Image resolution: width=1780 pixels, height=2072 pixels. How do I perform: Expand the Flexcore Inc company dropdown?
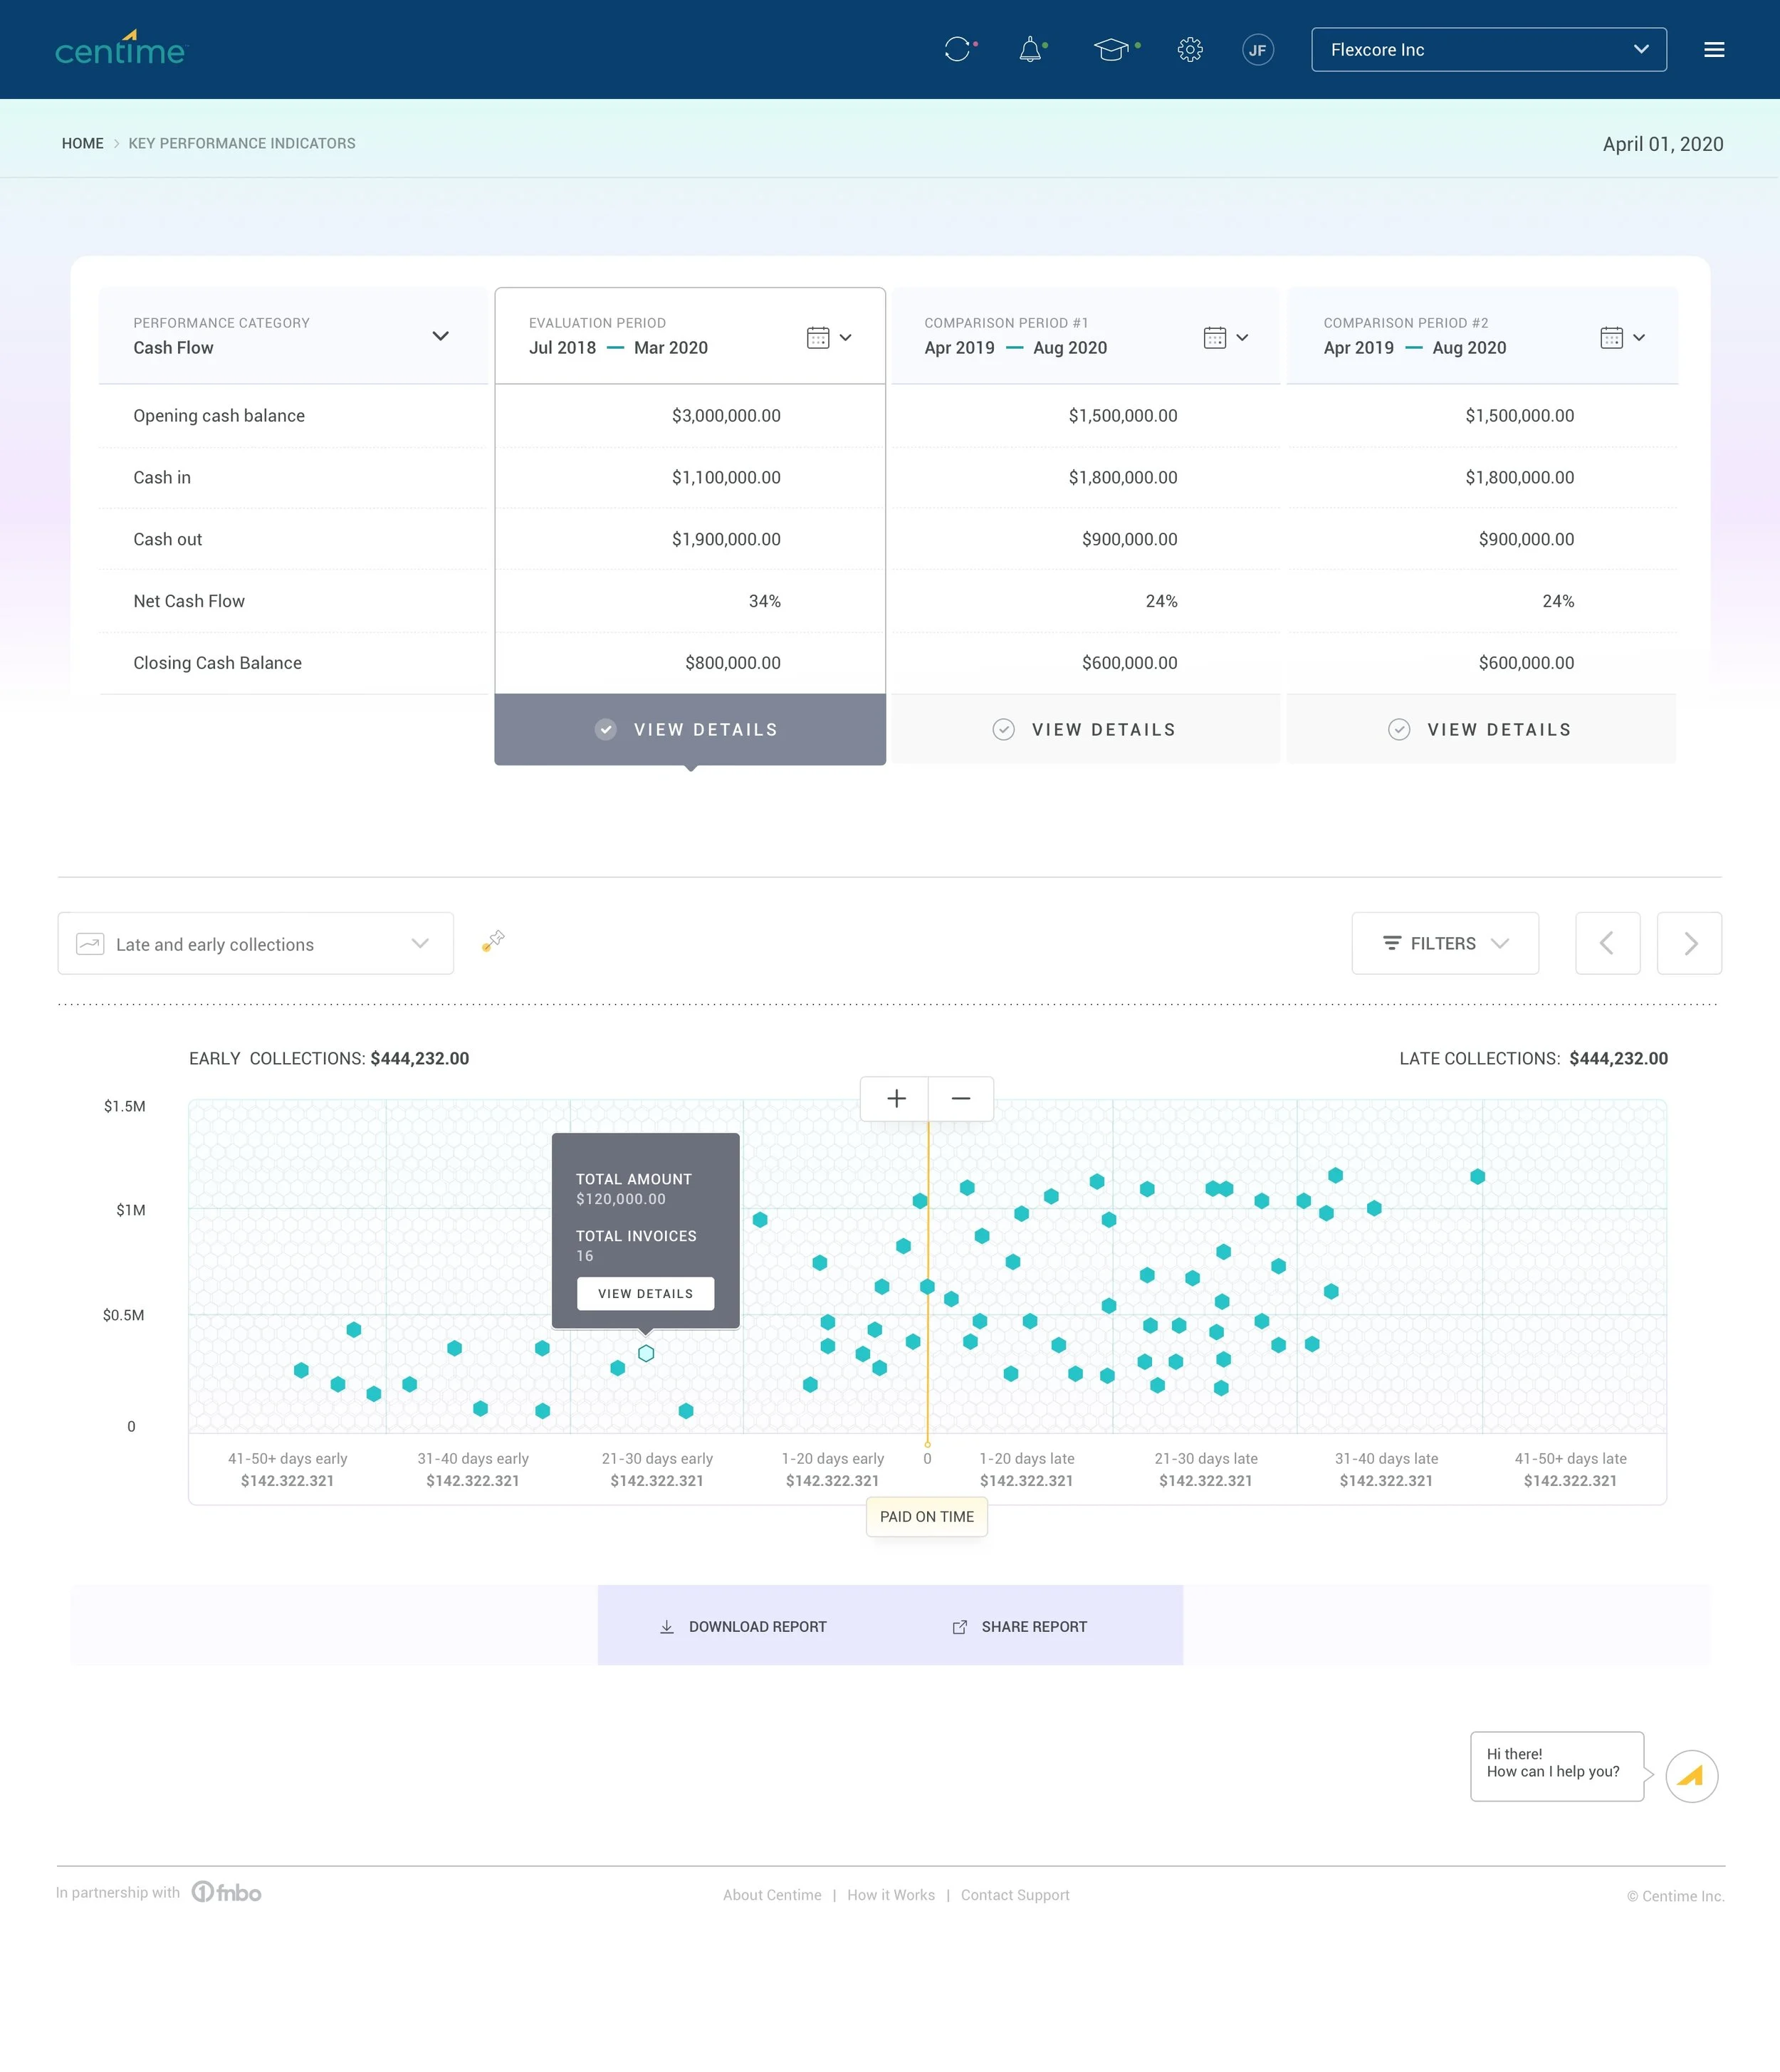[1488, 49]
